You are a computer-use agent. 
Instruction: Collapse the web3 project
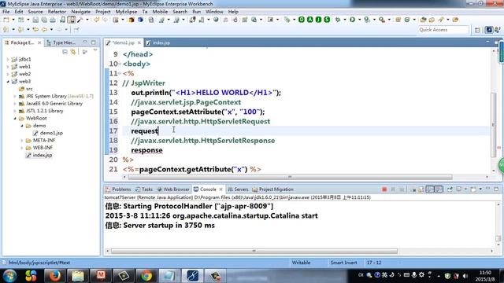tap(8, 82)
